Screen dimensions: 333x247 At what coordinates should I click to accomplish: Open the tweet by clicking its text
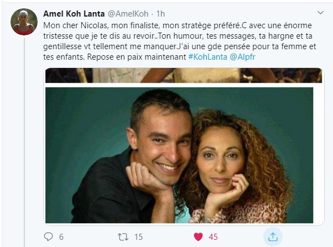coord(179,41)
